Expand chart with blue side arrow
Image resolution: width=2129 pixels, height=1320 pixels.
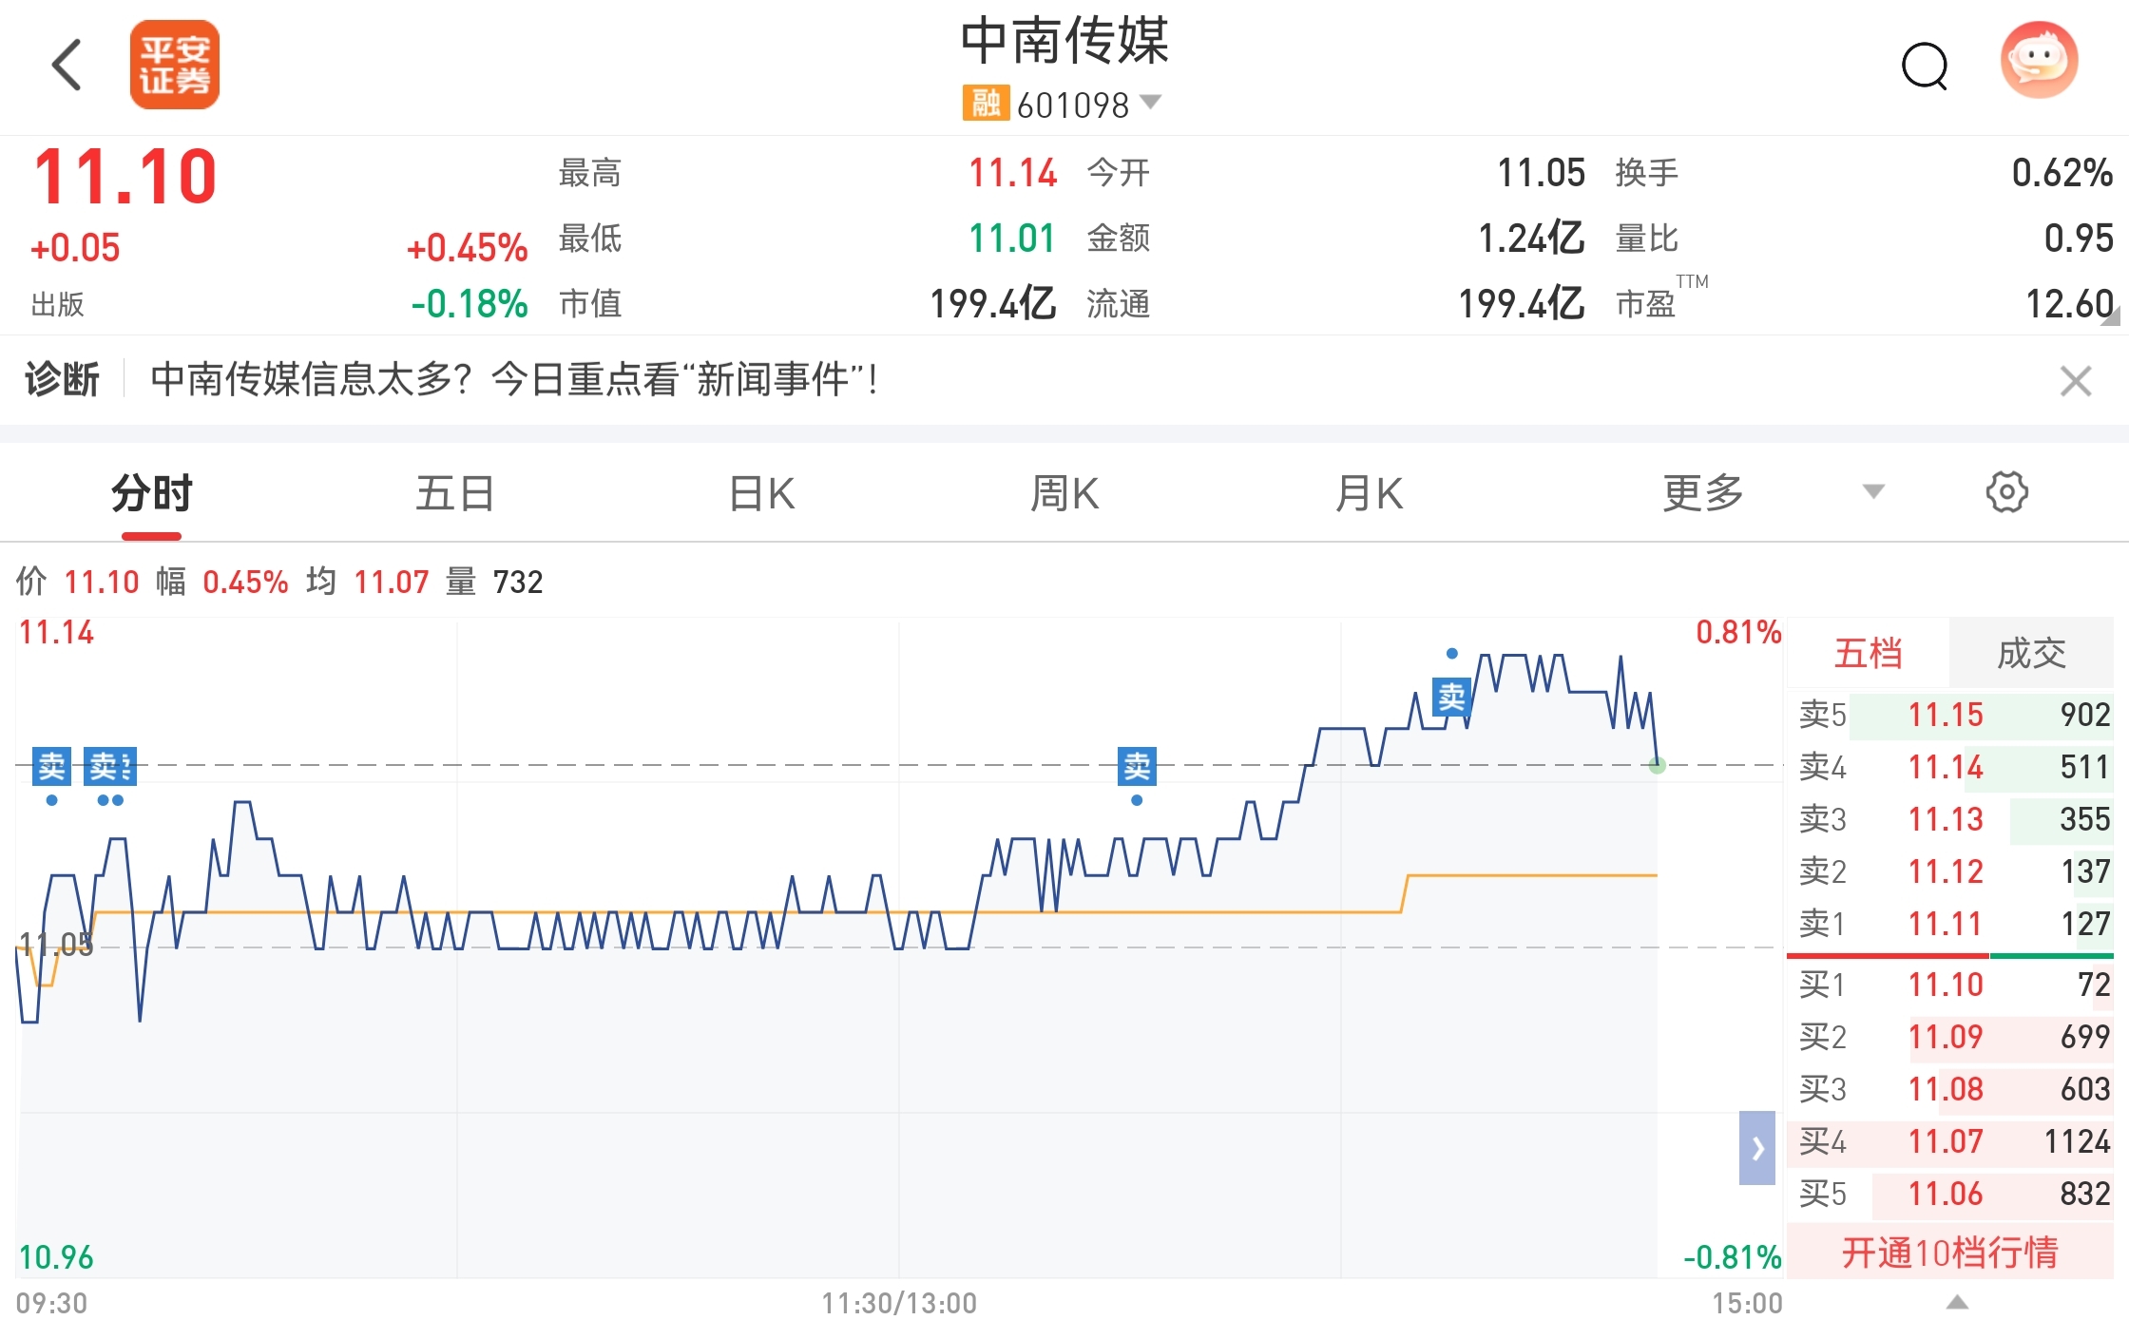[x=1756, y=1148]
